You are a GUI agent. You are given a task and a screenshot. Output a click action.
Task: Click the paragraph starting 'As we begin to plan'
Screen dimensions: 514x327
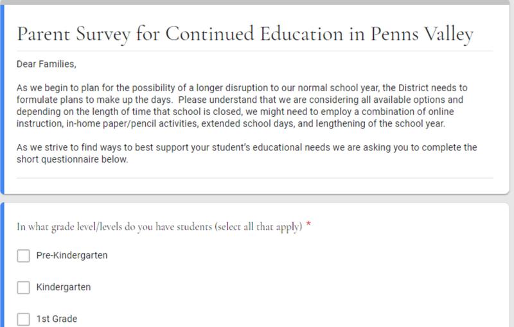[x=247, y=105]
